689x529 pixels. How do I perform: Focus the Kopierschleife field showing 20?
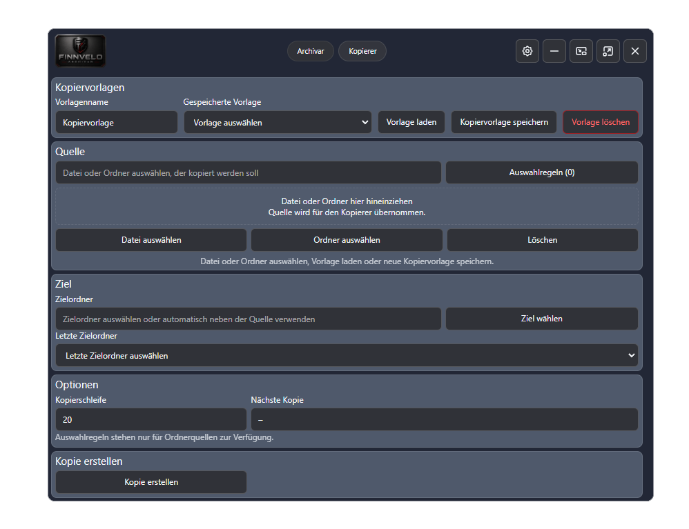[151, 419]
